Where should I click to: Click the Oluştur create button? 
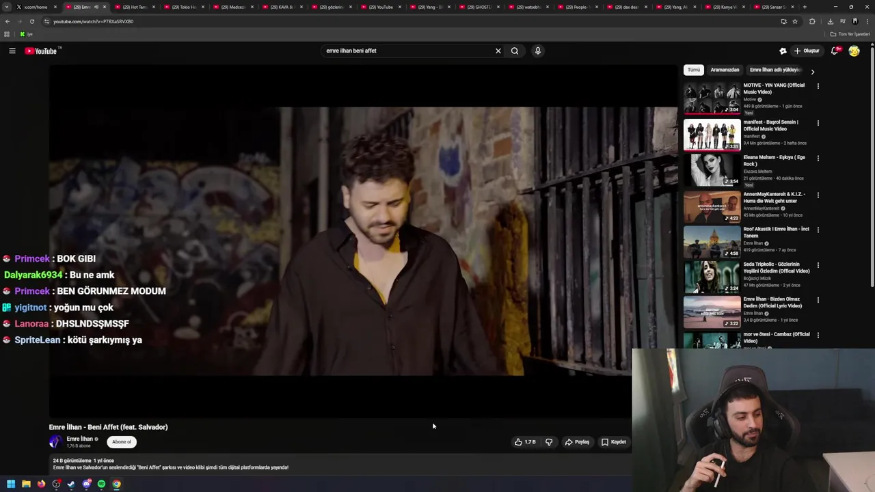click(x=807, y=51)
